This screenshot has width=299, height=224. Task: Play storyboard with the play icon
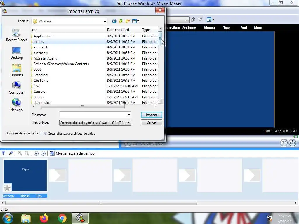(43, 153)
